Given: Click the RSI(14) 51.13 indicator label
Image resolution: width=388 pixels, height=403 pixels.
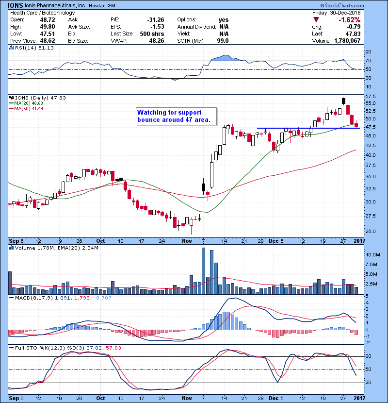Looking at the screenshot, I should coord(34,48).
